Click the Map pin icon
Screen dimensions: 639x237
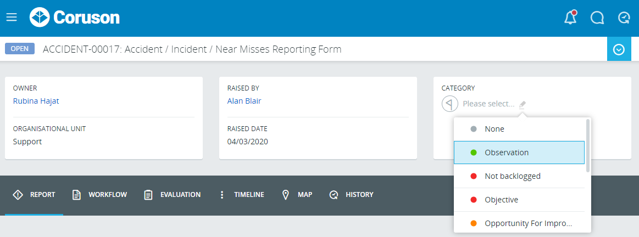pos(286,195)
